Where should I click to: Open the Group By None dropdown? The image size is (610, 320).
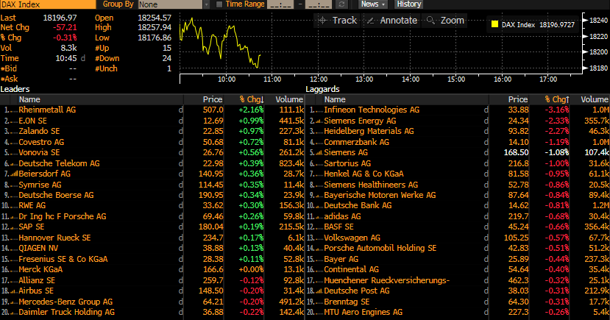point(174,4)
